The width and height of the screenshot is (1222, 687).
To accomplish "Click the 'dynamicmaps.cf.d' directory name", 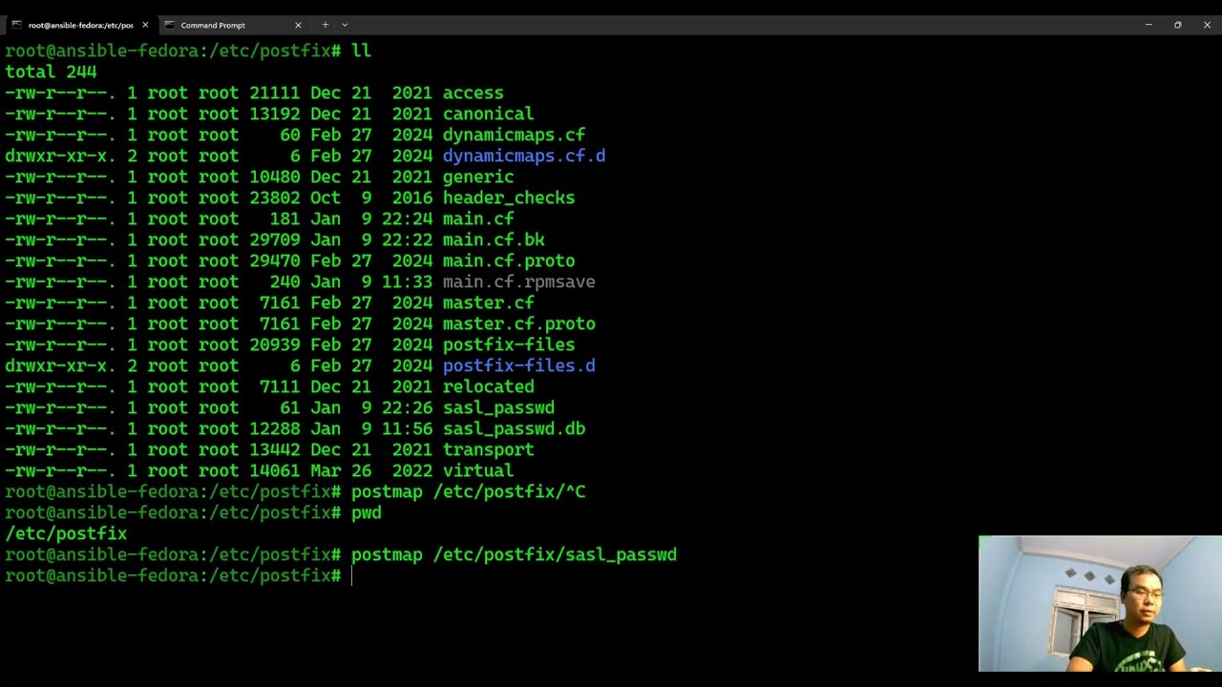I will [524, 156].
